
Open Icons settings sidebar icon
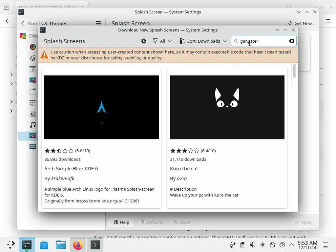(x=33, y=102)
